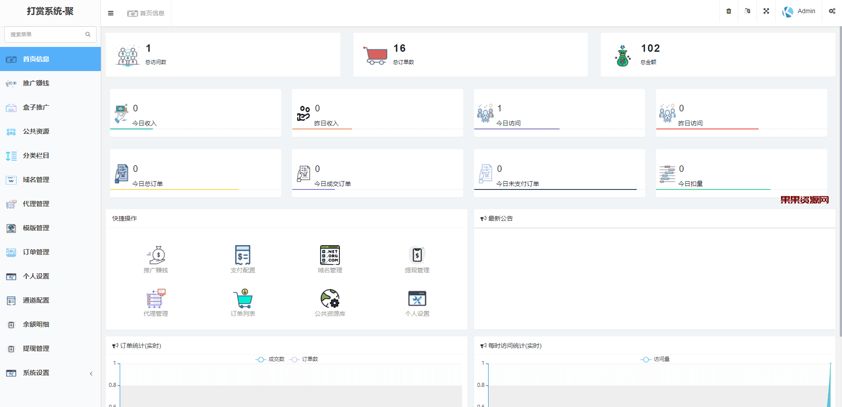Switch to the 首页信息 tab
This screenshot has height=407, width=842.
(x=146, y=13)
